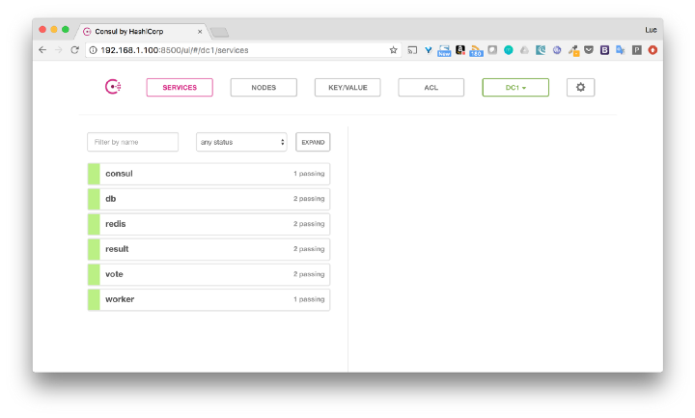Image resolution: width=695 pixels, height=418 pixels.
Task: Open the any status filter dropdown
Action: click(241, 142)
